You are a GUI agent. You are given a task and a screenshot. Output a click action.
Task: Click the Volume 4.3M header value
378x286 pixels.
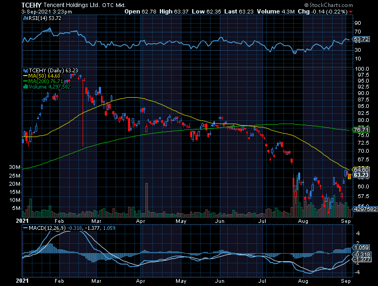click(x=275, y=11)
